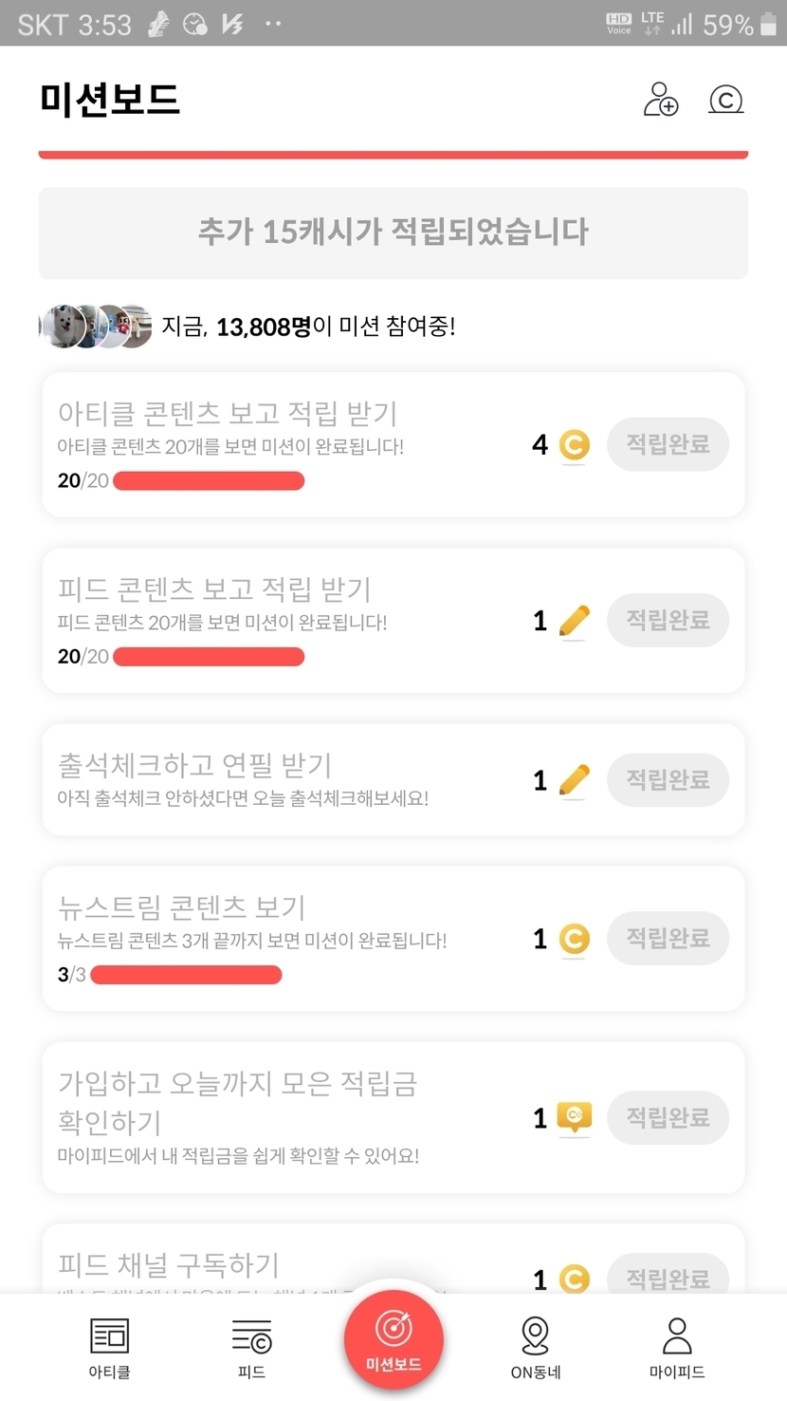787x1401 pixels.
Task: Tap the pencil icon on 피드 콘텐츠 mission
Action: point(574,621)
